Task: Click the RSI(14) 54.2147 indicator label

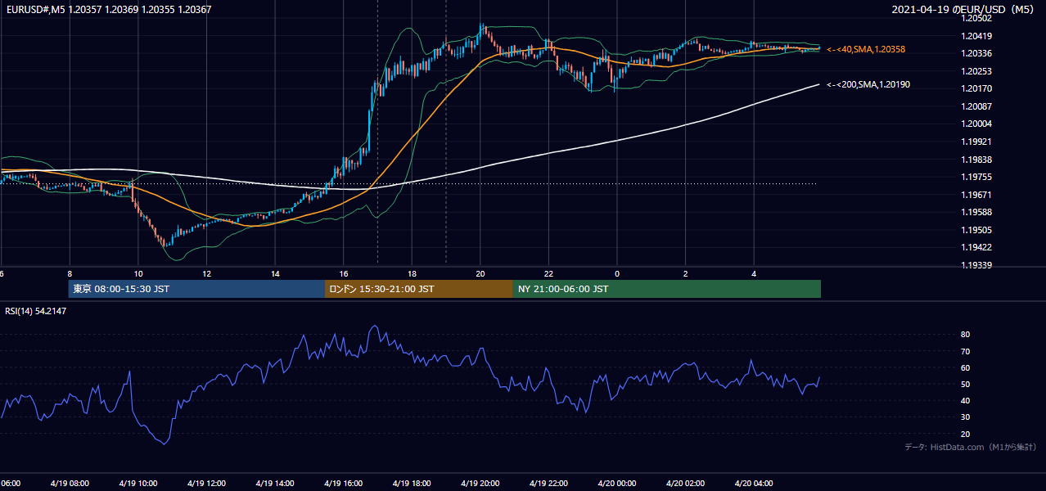Action: (36, 311)
